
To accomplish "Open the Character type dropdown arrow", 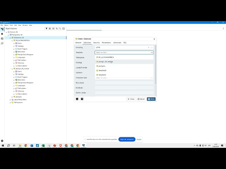I will click(152, 78).
